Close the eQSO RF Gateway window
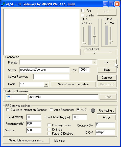This screenshot has width=121, height=147. pyautogui.click(x=117, y=4)
